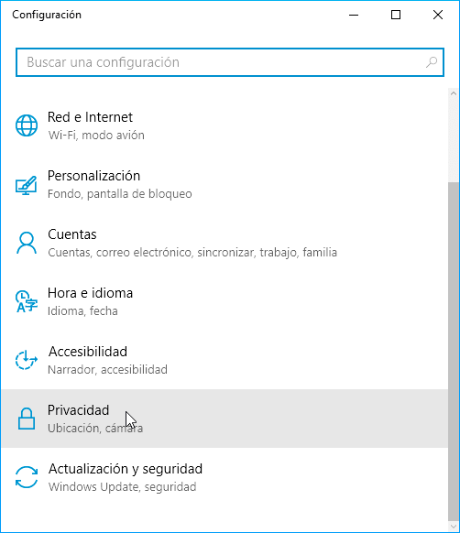This screenshot has height=533, width=460.
Task: Maximize the Configuración window
Action: point(396,15)
